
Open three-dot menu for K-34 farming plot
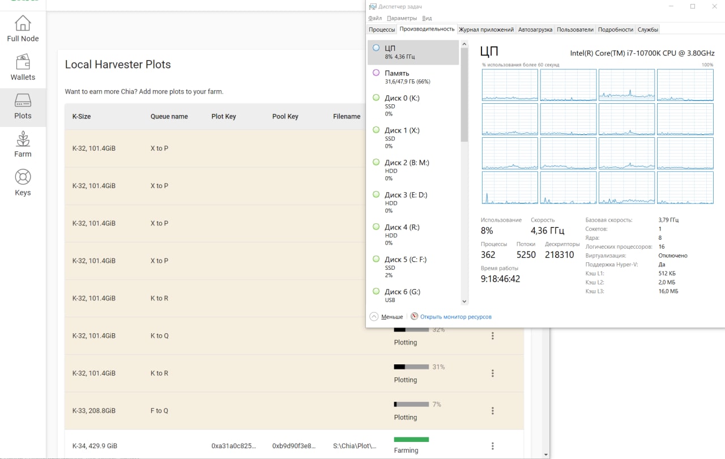pyautogui.click(x=493, y=446)
